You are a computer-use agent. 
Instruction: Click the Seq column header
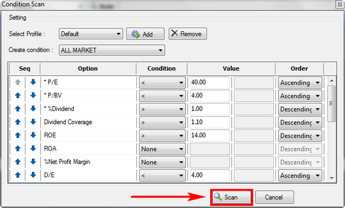24,68
